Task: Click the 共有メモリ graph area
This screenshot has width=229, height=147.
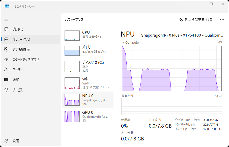Action: [x=171, y=106]
